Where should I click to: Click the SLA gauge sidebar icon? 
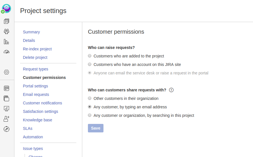point(7,52)
